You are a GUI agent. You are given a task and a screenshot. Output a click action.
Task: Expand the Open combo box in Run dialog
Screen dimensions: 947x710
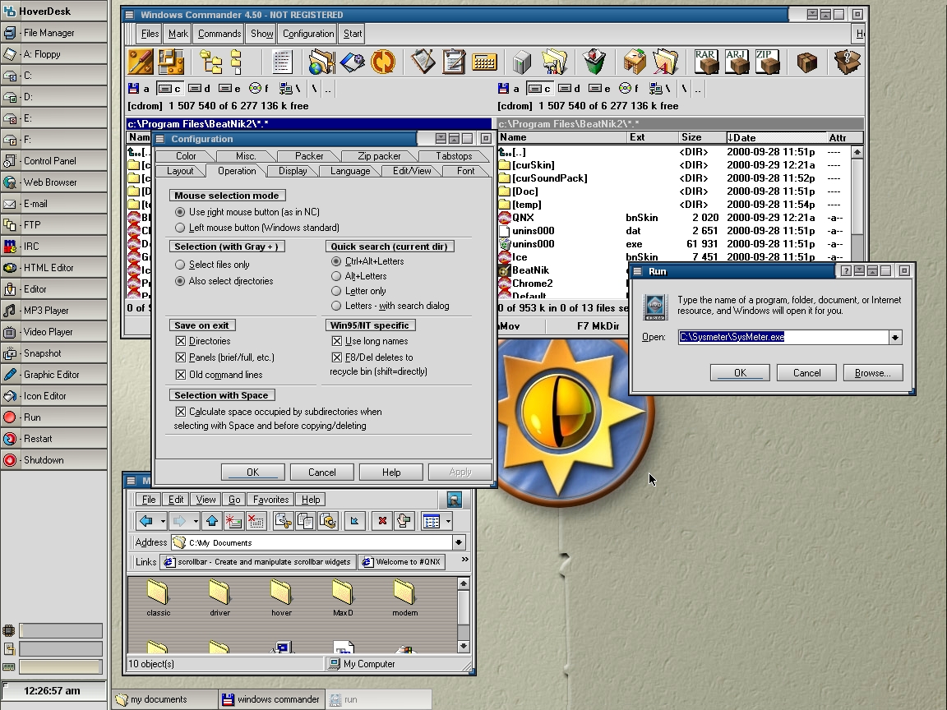click(x=895, y=337)
